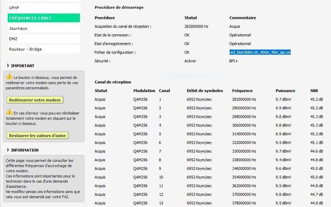The height and width of the screenshot is (207, 331).
Task: Click the SNR column header
Action: (314, 91)
